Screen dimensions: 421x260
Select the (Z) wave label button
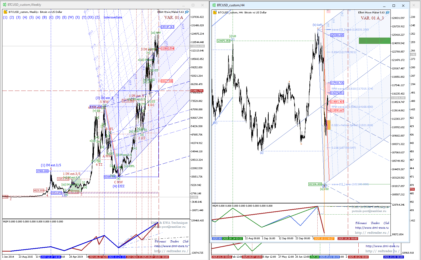[x=97, y=17]
